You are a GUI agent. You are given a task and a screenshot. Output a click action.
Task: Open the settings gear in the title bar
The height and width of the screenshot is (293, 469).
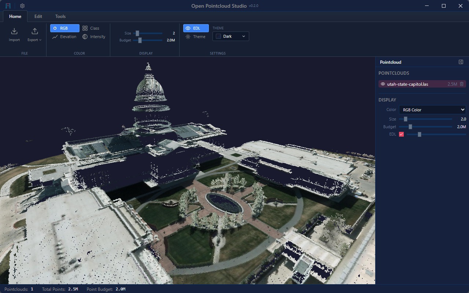[x=22, y=6]
